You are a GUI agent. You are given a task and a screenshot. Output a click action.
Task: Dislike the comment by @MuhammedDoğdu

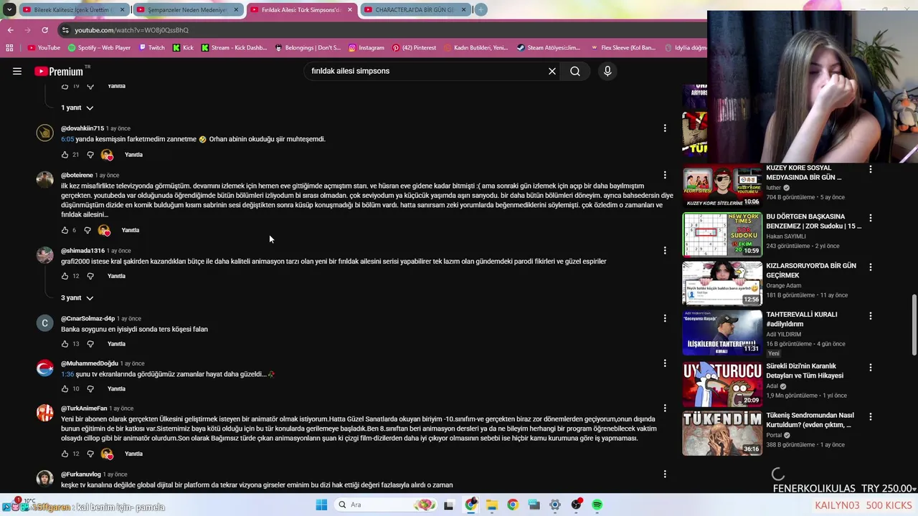(90, 389)
